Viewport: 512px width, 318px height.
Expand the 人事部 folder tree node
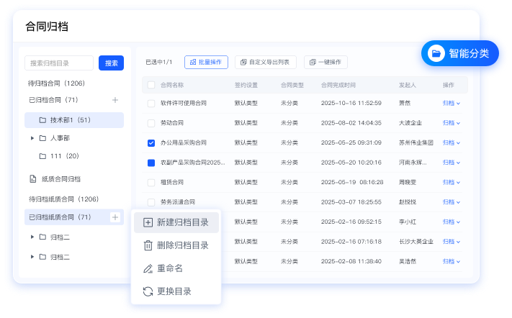pyautogui.click(x=32, y=137)
